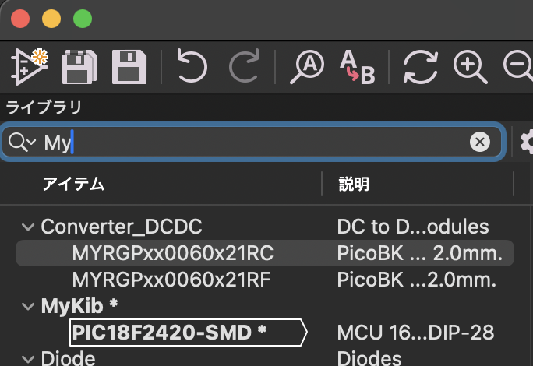Create a new symbol with toolbar icon
The width and height of the screenshot is (533, 366).
click(30, 67)
